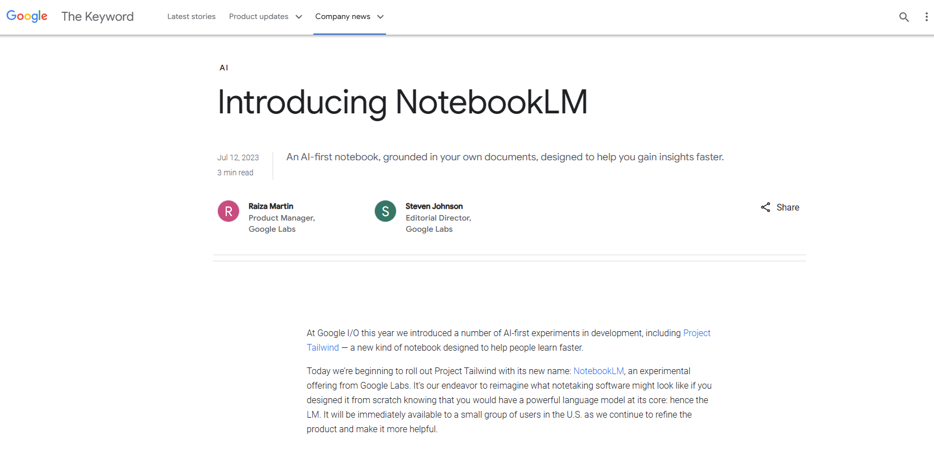Go to The Keyword home link
Image resolution: width=934 pixels, height=459 pixels.
point(97,17)
